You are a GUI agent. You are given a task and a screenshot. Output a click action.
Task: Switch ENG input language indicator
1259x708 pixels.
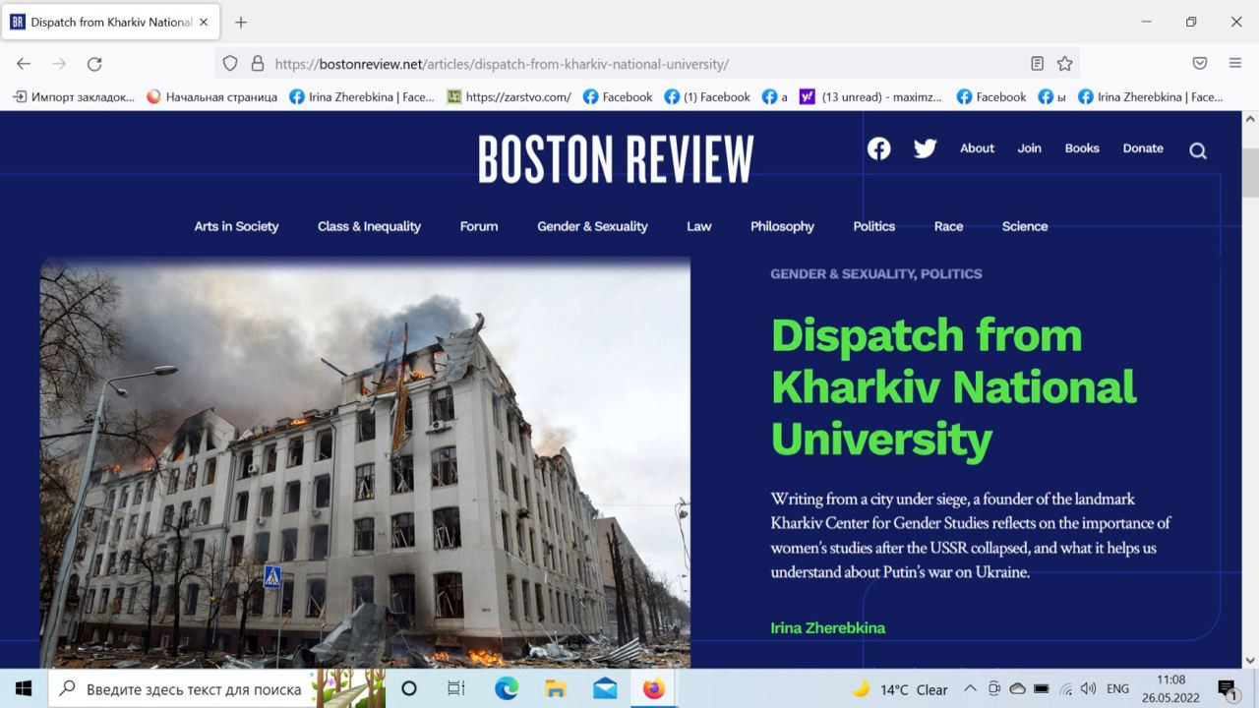(1117, 689)
